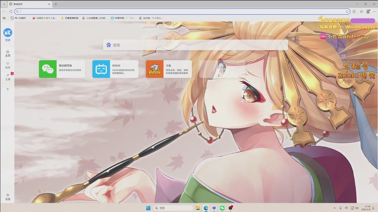378x212 pixels.
Task: Open File Explorer from the taskbar
Action: (x=198, y=208)
